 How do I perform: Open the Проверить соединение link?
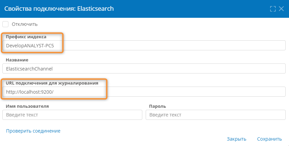pyautogui.click(x=33, y=131)
